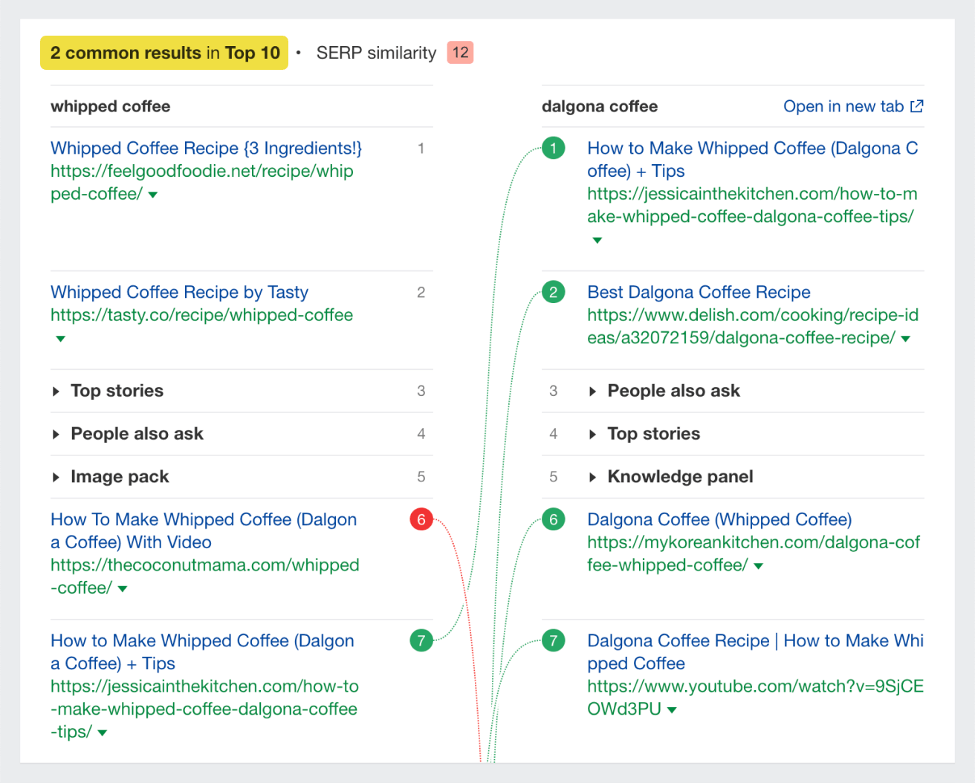The height and width of the screenshot is (783, 975).
Task: Open Best Dalgona Coffee Recipe title
Action: coord(699,292)
